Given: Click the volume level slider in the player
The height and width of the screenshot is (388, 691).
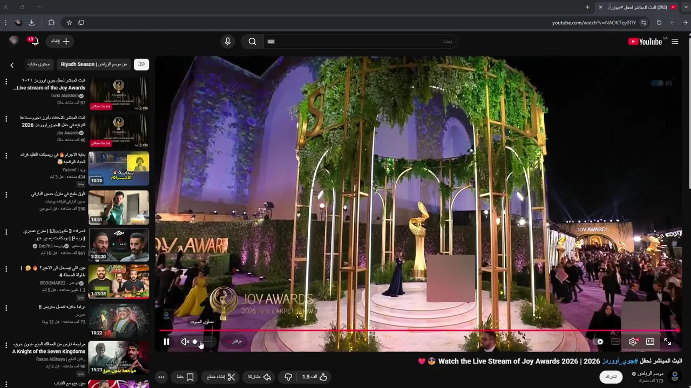Looking at the screenshot, I should click(202, 342).
